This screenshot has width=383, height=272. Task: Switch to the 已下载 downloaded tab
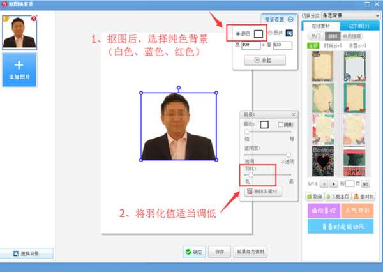click(x=359, y=26)
